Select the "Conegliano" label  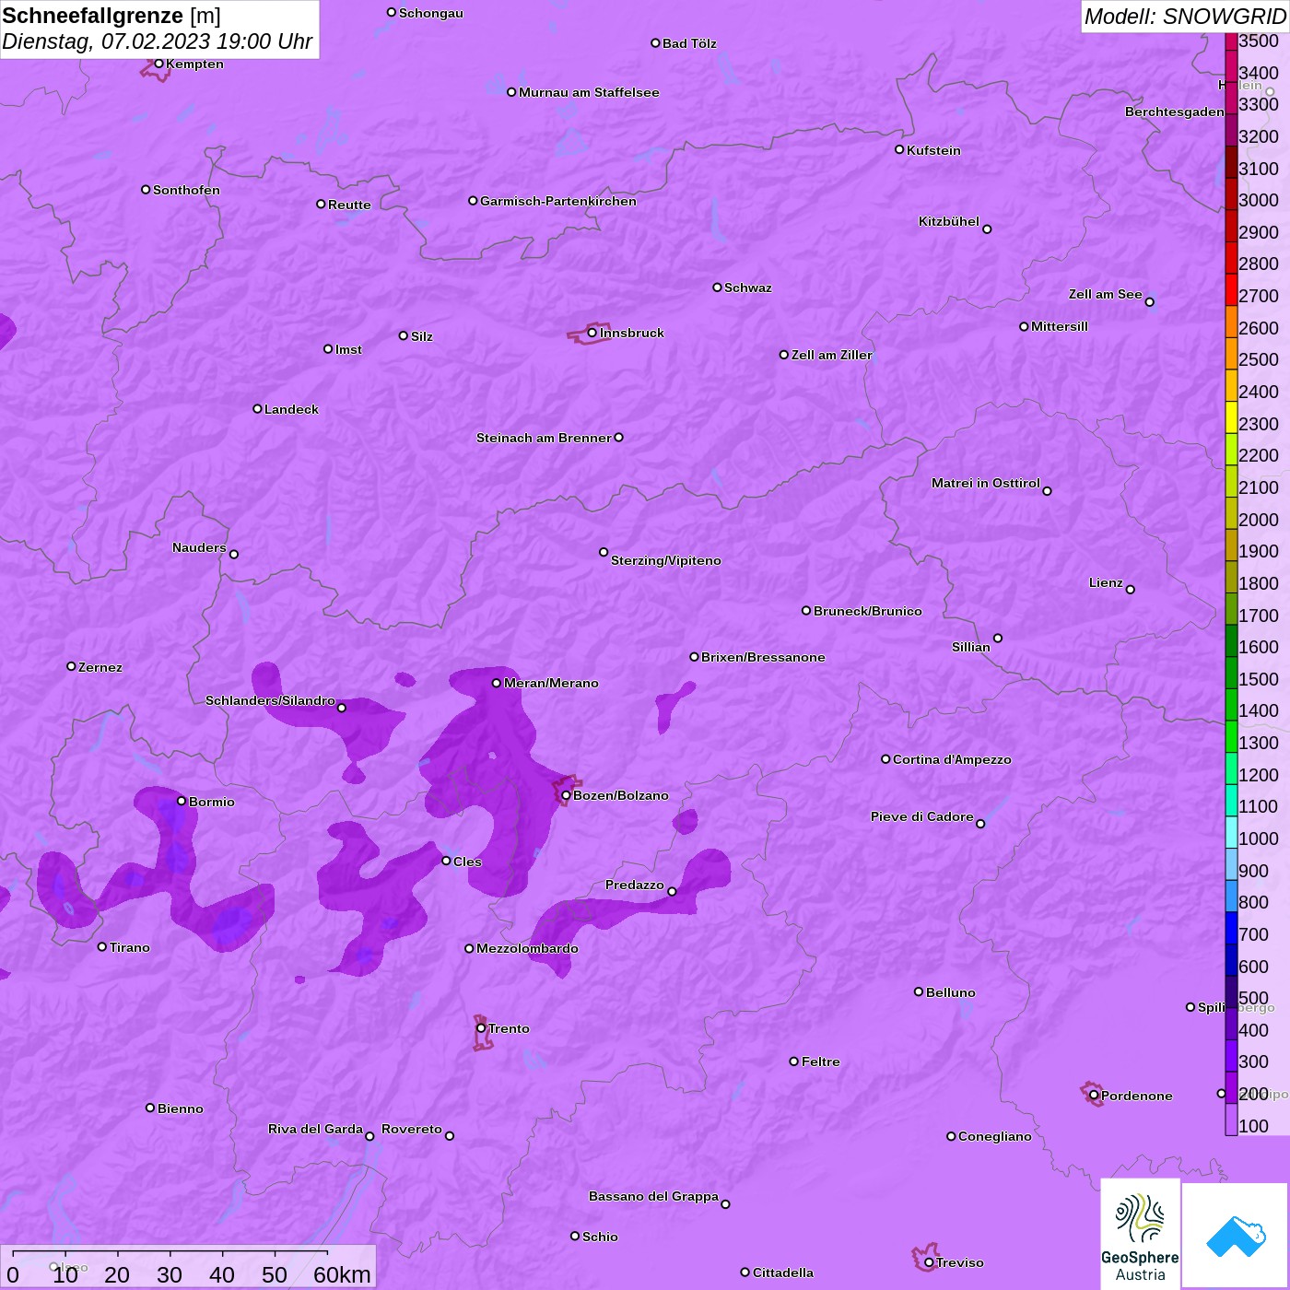[x=995, y=1136]
